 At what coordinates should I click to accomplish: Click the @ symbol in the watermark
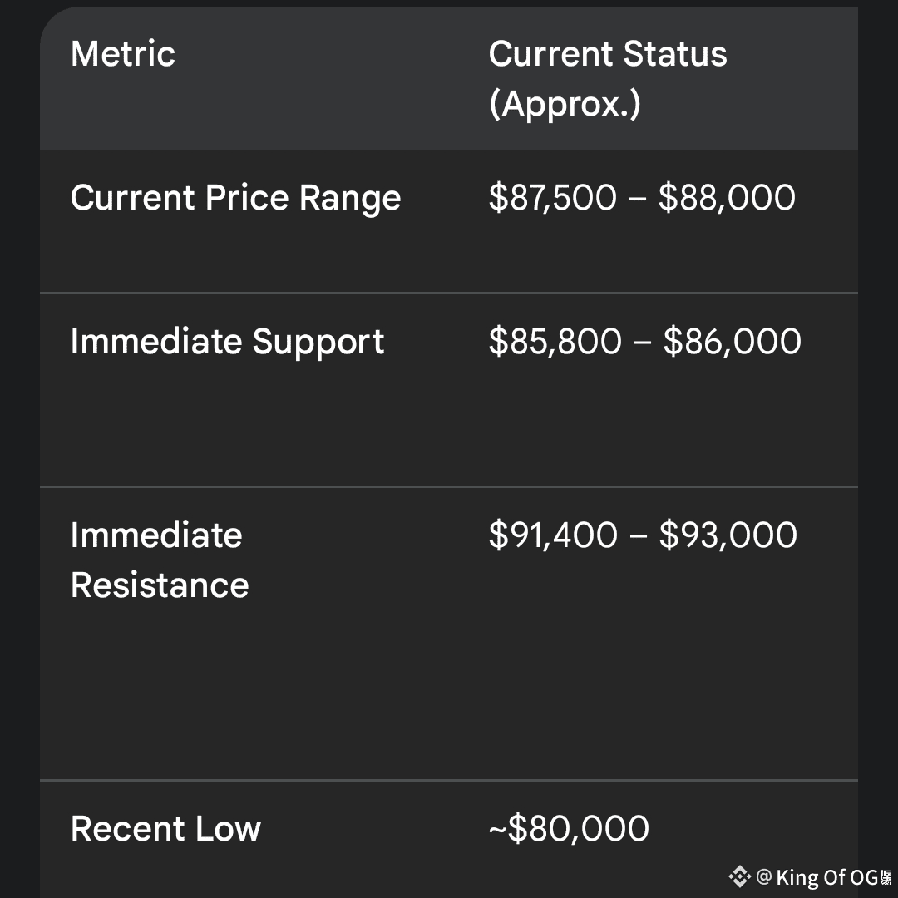[x=764, y=876]
